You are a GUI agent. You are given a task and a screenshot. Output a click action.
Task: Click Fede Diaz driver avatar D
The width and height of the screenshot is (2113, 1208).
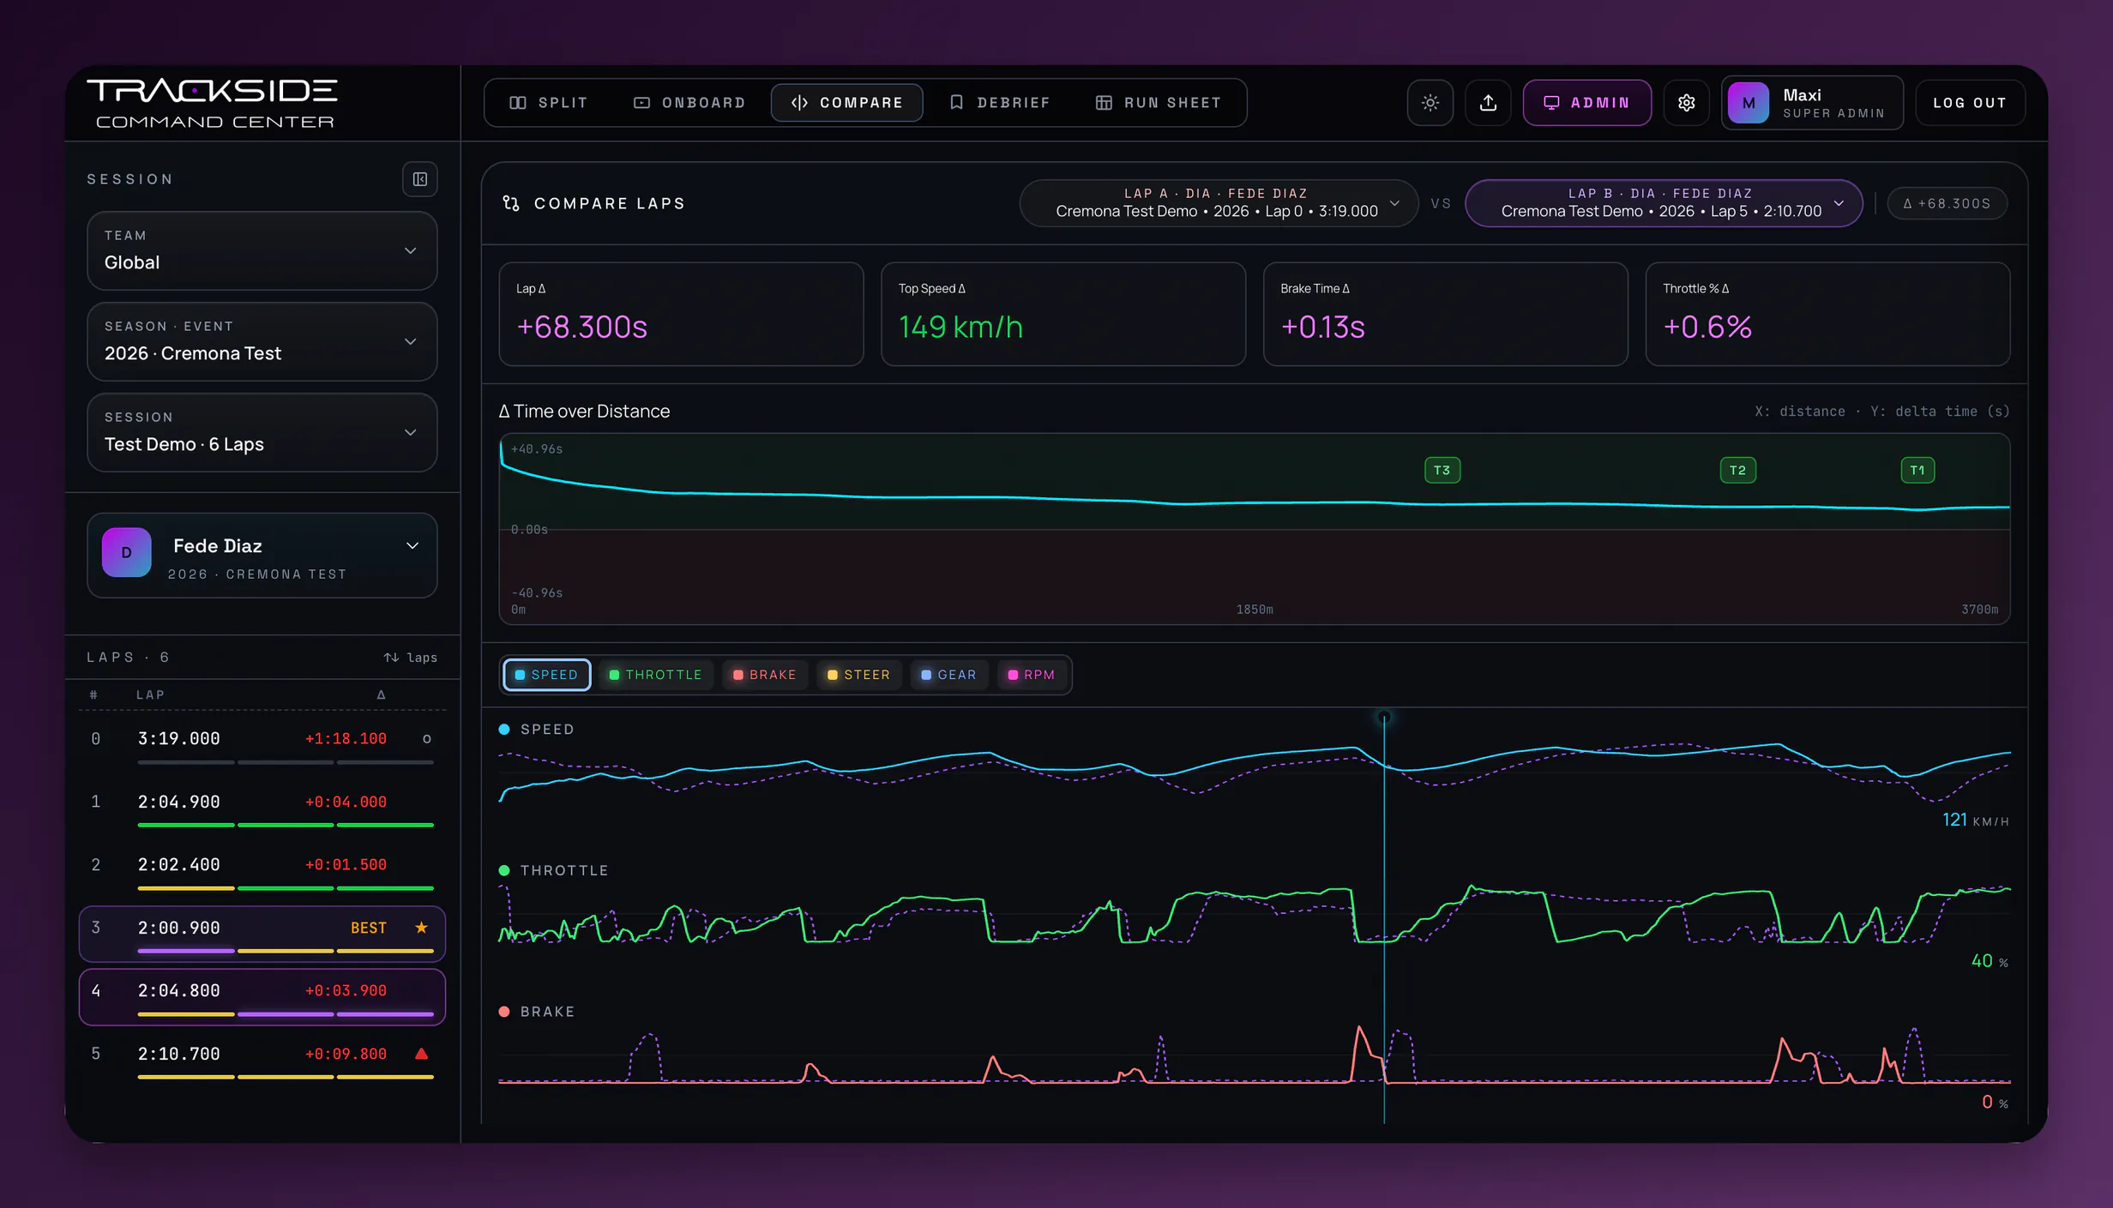point(127,552)
